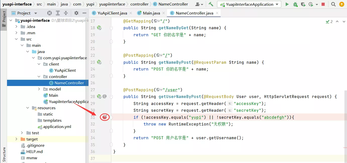The image size is (347, 163).
Task: Close the Main.java tab
Action: tap(164, 13)
